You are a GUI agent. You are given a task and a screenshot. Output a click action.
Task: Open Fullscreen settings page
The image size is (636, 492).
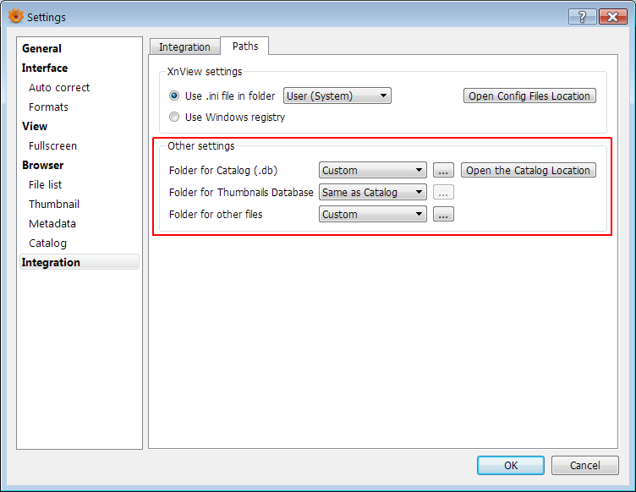(x=52, y=146)
